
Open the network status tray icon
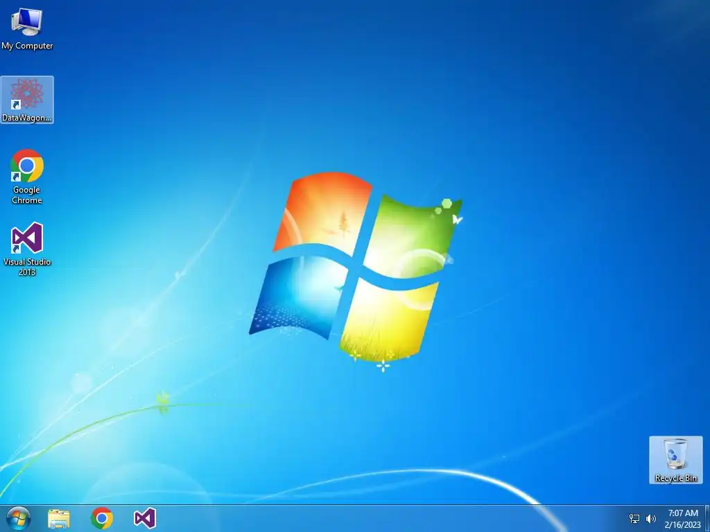(634, 519)
